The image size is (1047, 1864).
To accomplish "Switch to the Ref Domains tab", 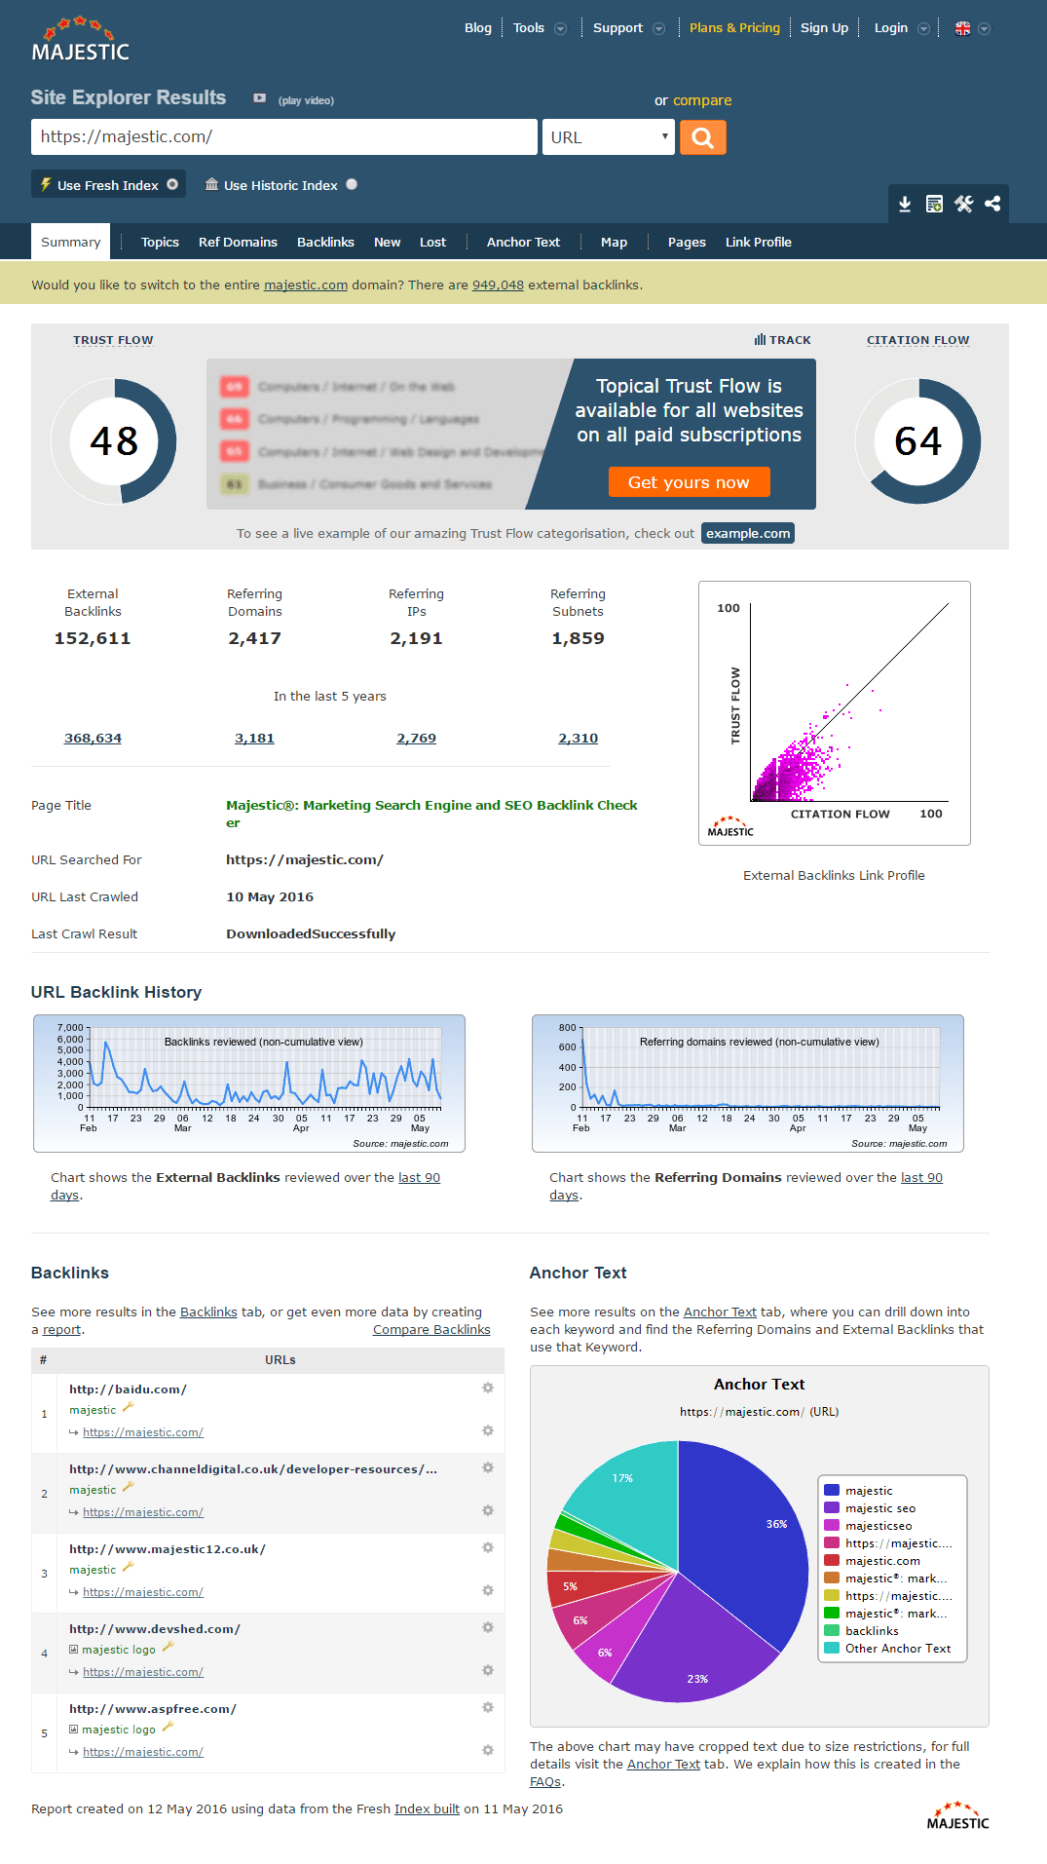I will coord(238,243).
